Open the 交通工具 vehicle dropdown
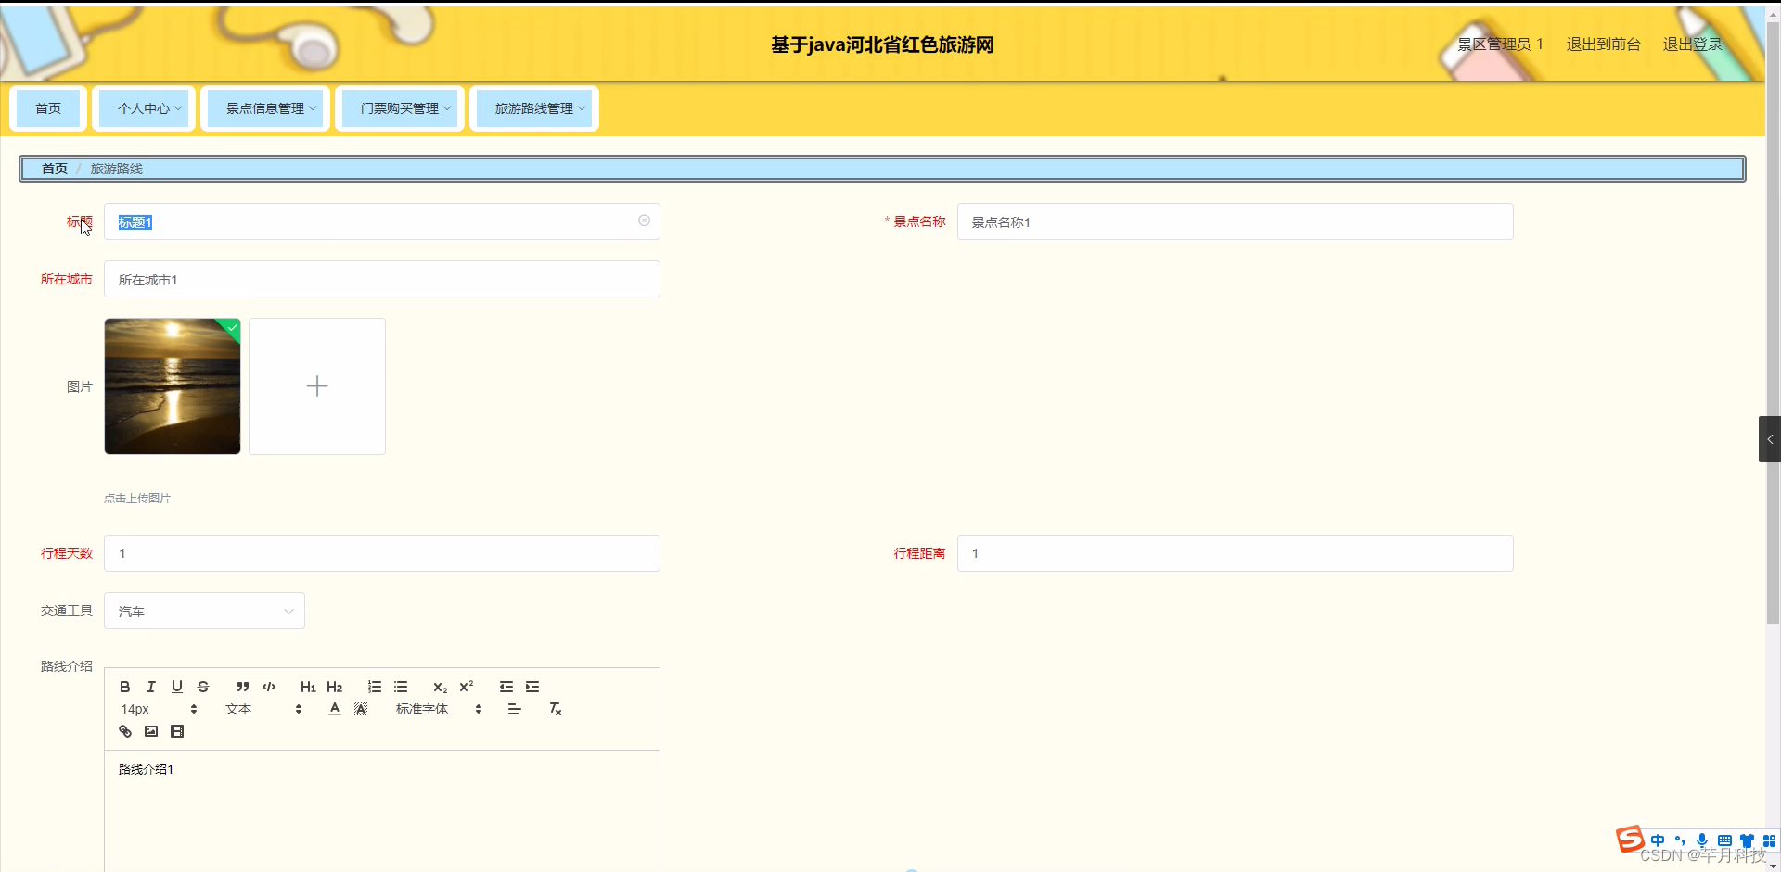The width and height of the screenshot is (1781, 872). [204, 611]
